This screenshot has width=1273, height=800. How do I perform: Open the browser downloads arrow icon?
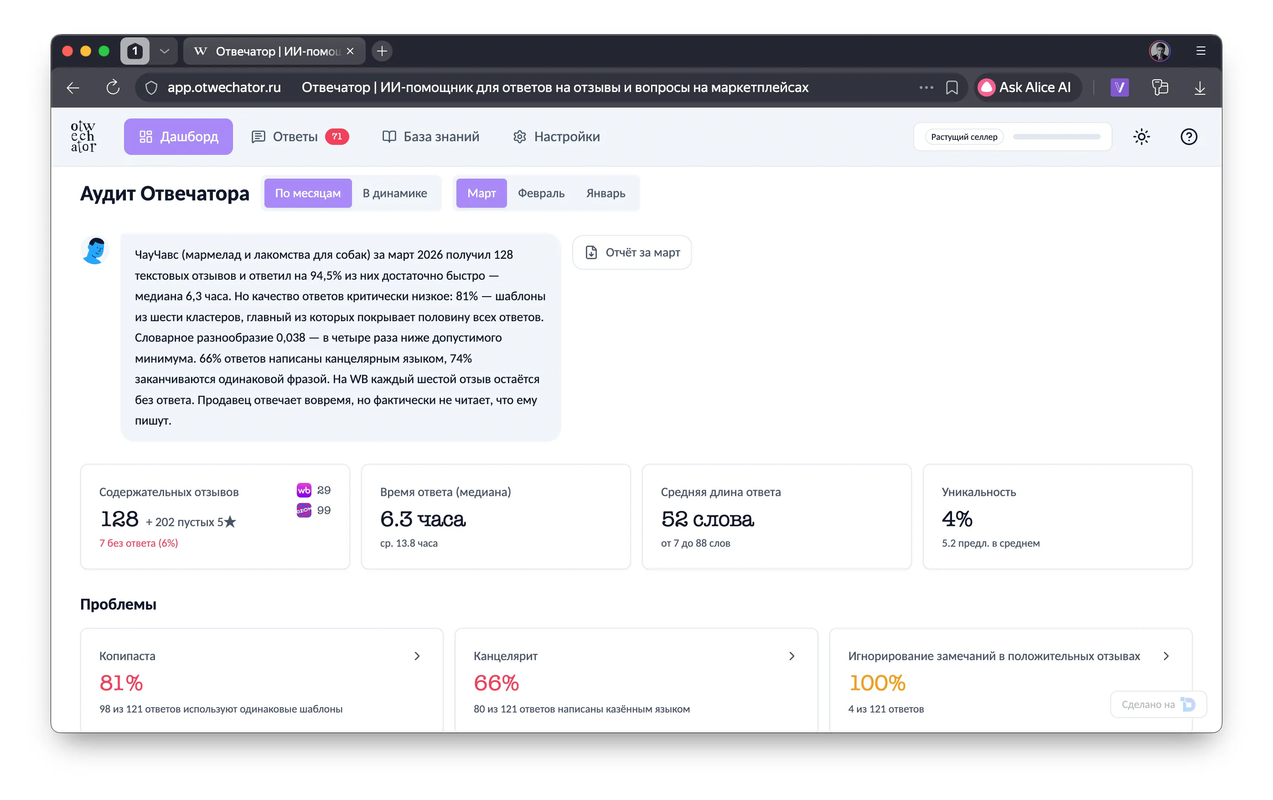click(1200, 87)
